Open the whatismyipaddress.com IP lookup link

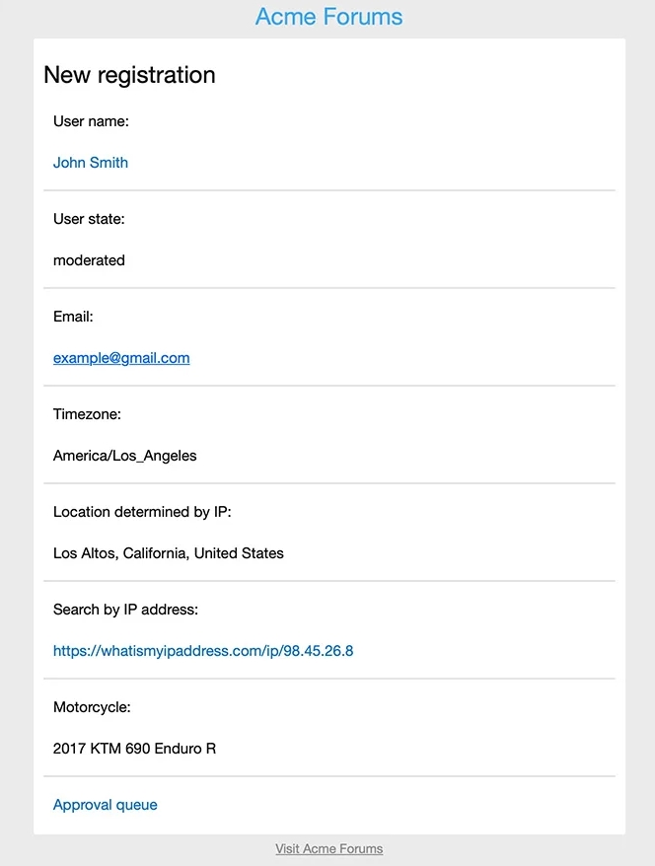tap(203, 651)
